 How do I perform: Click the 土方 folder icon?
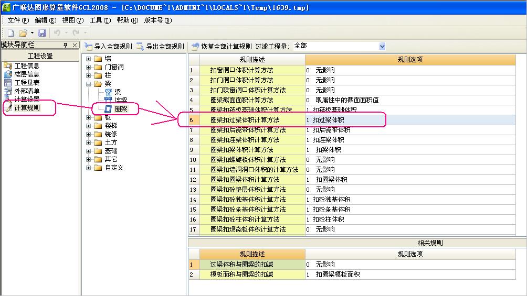point(98,142)
